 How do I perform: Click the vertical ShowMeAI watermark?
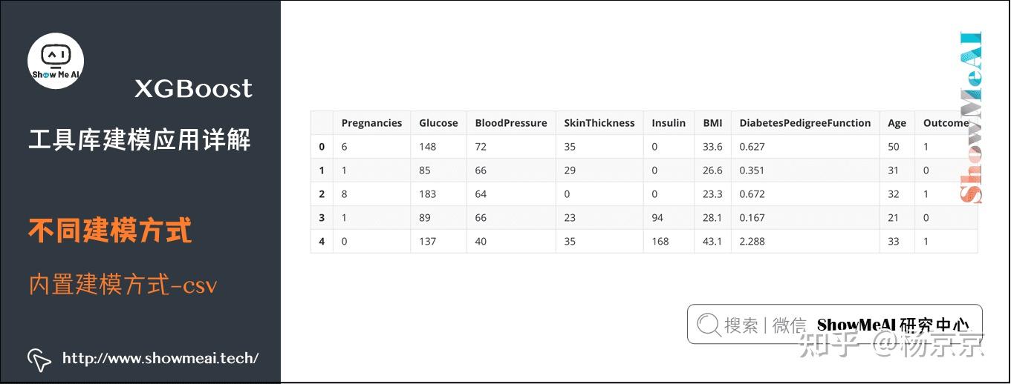tap(970, 117)
